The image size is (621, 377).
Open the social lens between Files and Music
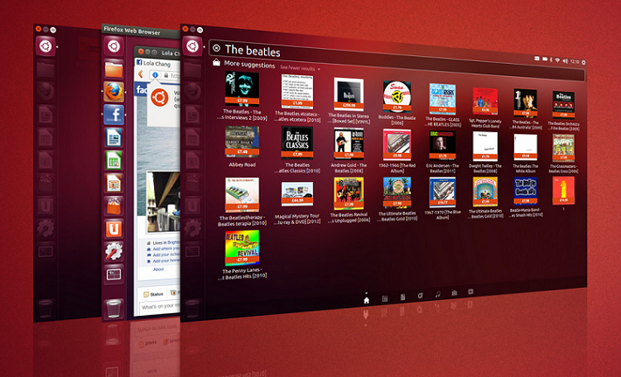tap(420, 296)
